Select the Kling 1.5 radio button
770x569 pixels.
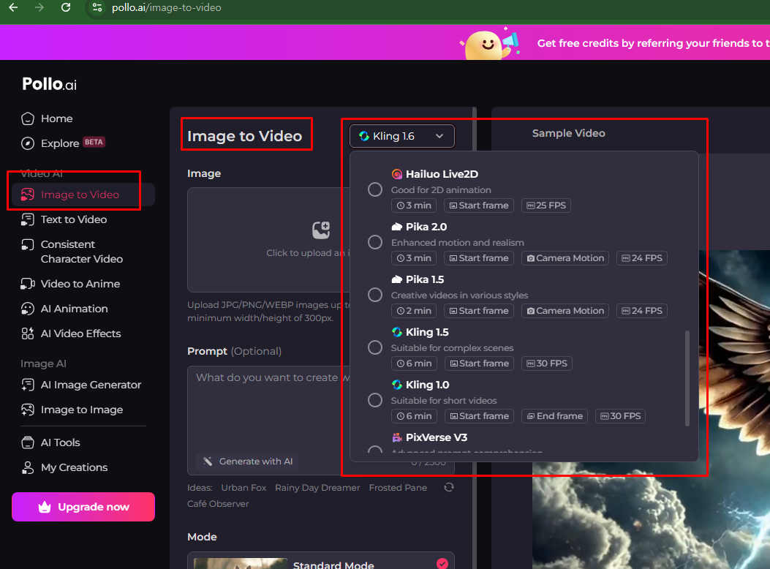point(375,347)
